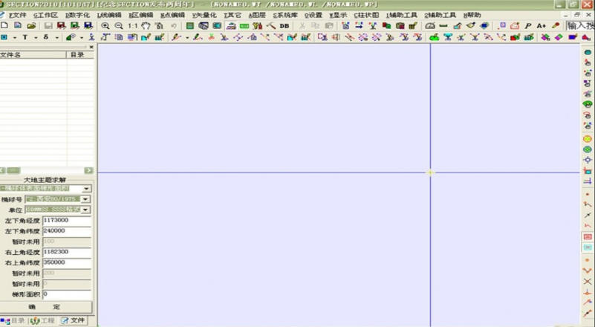This screenshot has height=327, width=595.
Task: Click the 左下角经度 input field
Action: point(66,221)
